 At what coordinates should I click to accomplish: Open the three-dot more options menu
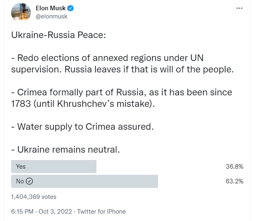pyautogui.click(x=239, y=8)
